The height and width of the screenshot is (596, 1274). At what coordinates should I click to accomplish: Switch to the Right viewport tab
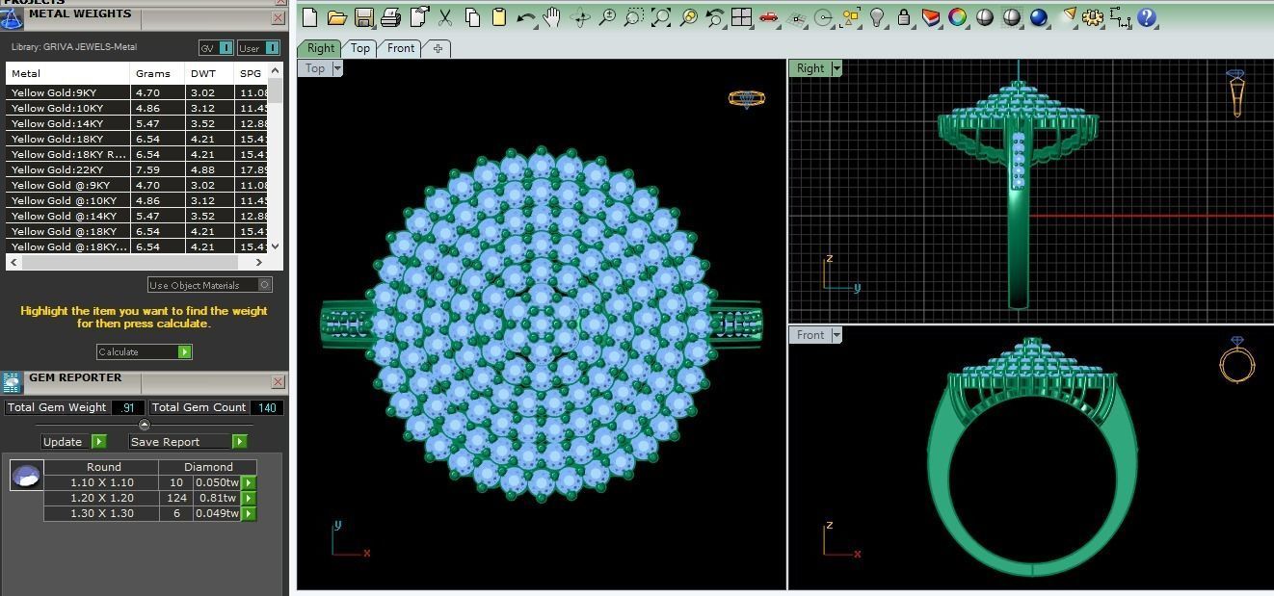(x=321, y=48)
